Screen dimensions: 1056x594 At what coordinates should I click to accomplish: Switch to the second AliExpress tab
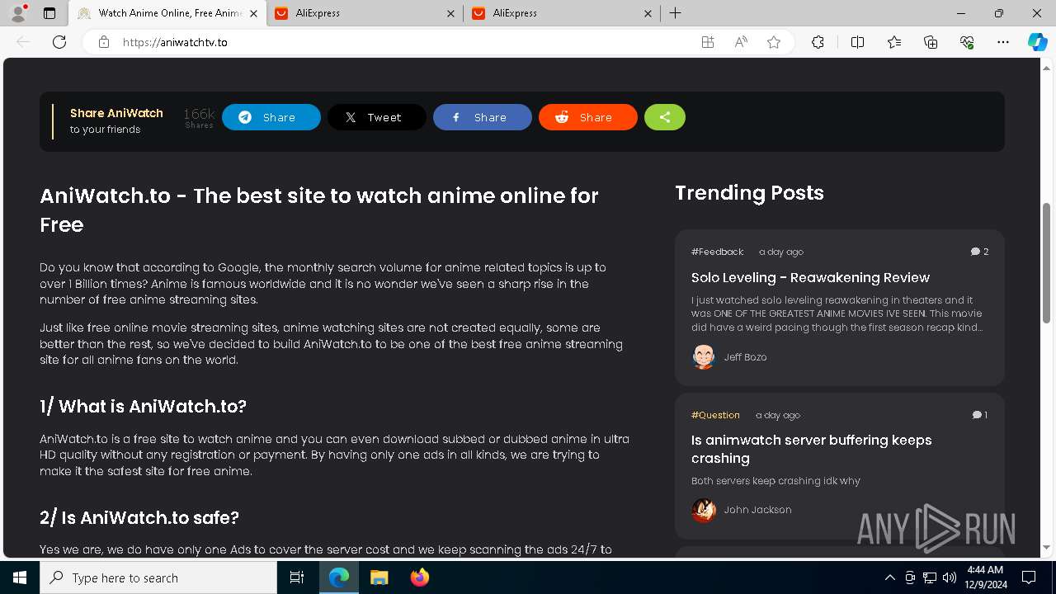tap(562, 13)
